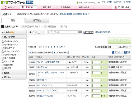The image size is (132, 99).
Task: Click quantity field for GBB キングサイズチーズ
Action: tap(96, 91)
